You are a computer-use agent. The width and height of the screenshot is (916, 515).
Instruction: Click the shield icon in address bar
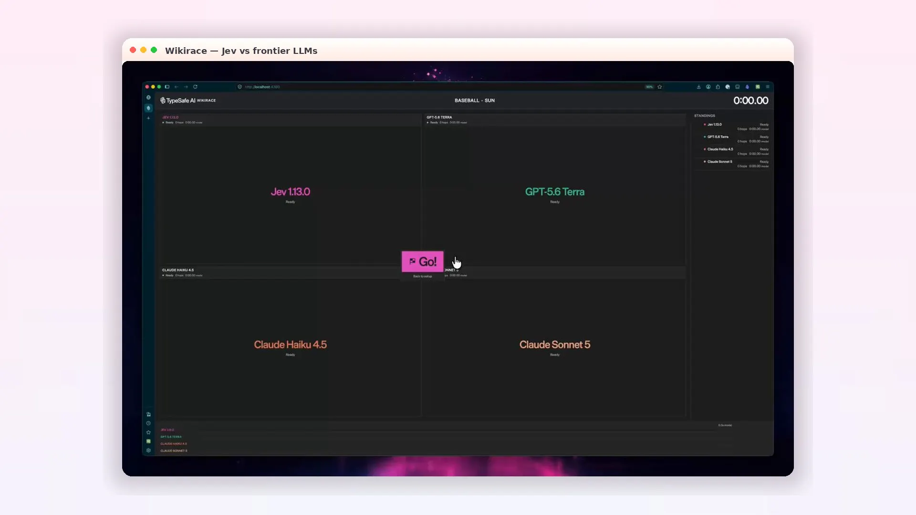[239, 87]
